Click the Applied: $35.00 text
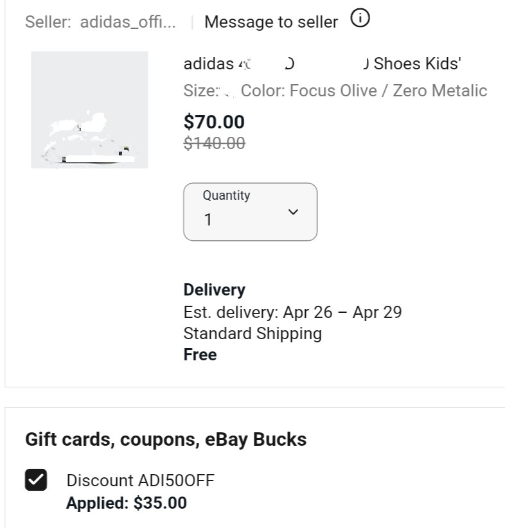 (x=127, y=503)
